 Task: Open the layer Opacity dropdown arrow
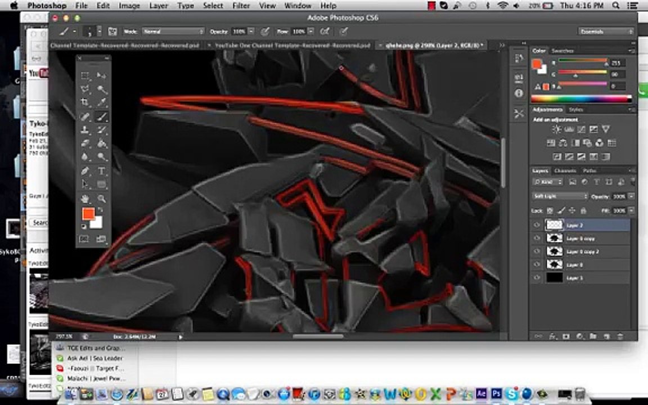632,196
